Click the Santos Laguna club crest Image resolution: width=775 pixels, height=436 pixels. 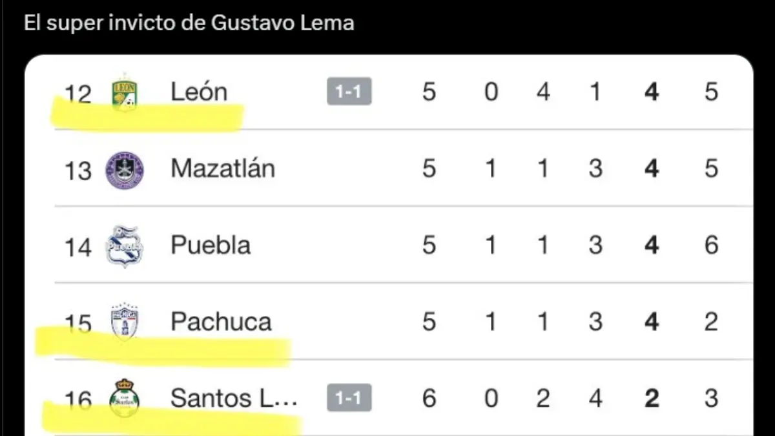[x=124, y=398]
